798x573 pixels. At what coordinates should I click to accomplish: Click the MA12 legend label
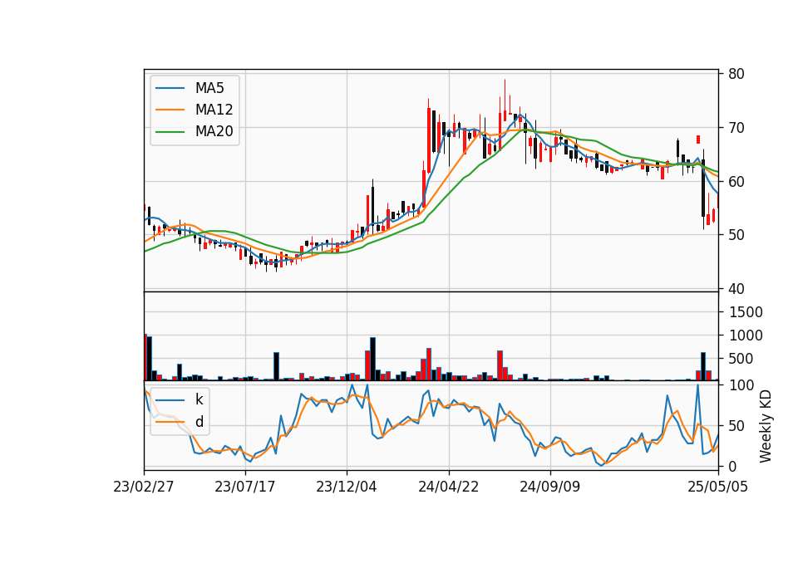click(x=214, y=110)
